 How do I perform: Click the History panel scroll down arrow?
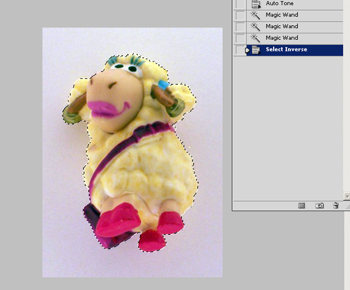coord(346,196)
